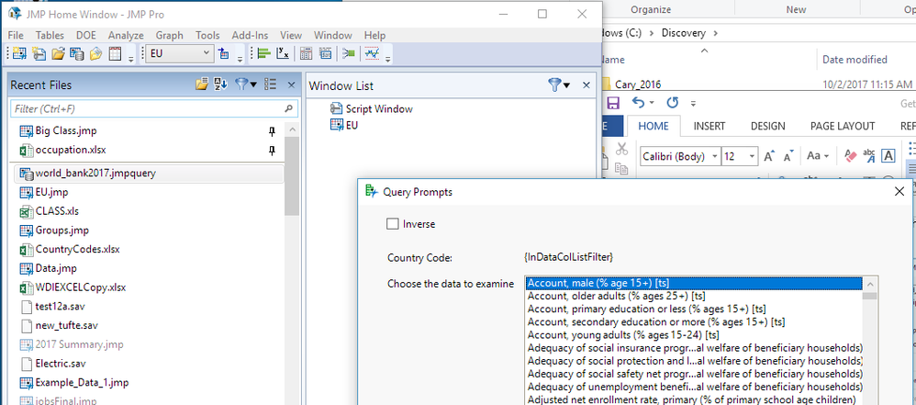The height and width of the screenshot is (405, 916).
Task: Click A-Z sort icon in Recent Files
Action: (220, 84)
